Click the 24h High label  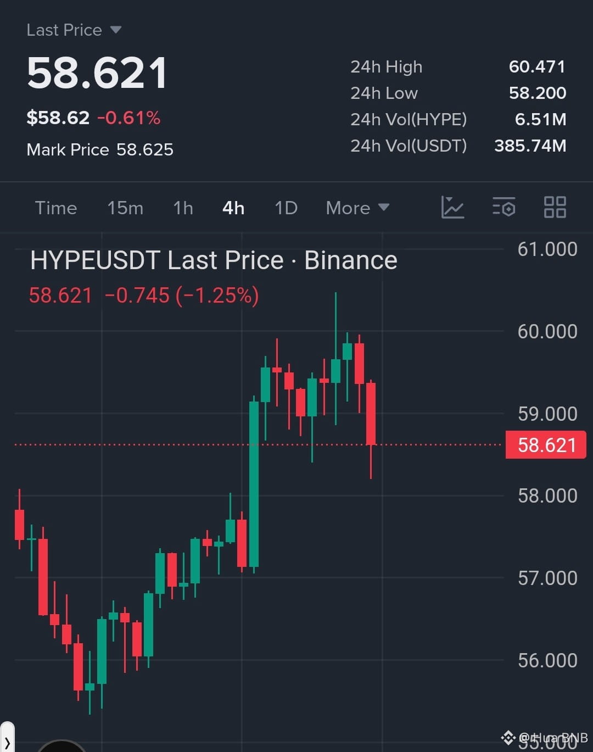point(387,67)
